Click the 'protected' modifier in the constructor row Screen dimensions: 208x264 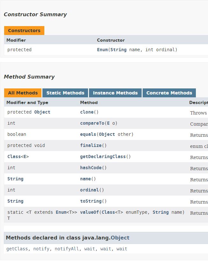coord(19,50)
